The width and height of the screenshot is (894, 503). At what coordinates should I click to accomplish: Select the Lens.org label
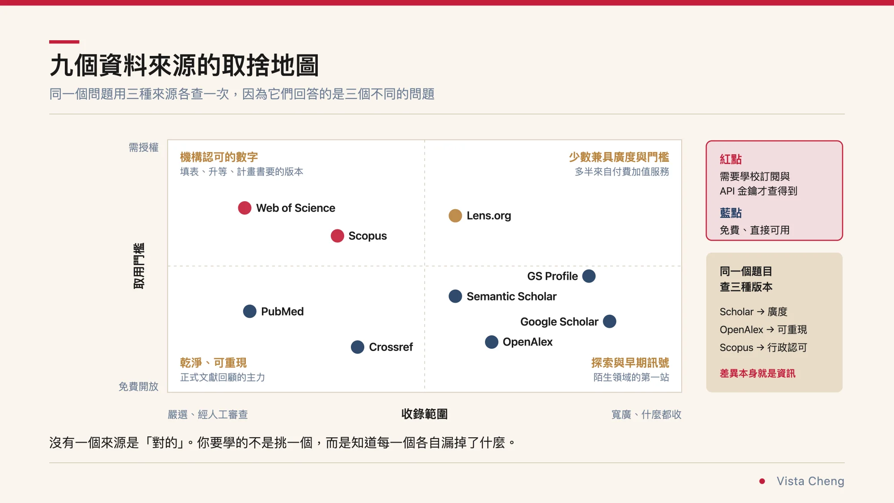(x=489, y=216)
